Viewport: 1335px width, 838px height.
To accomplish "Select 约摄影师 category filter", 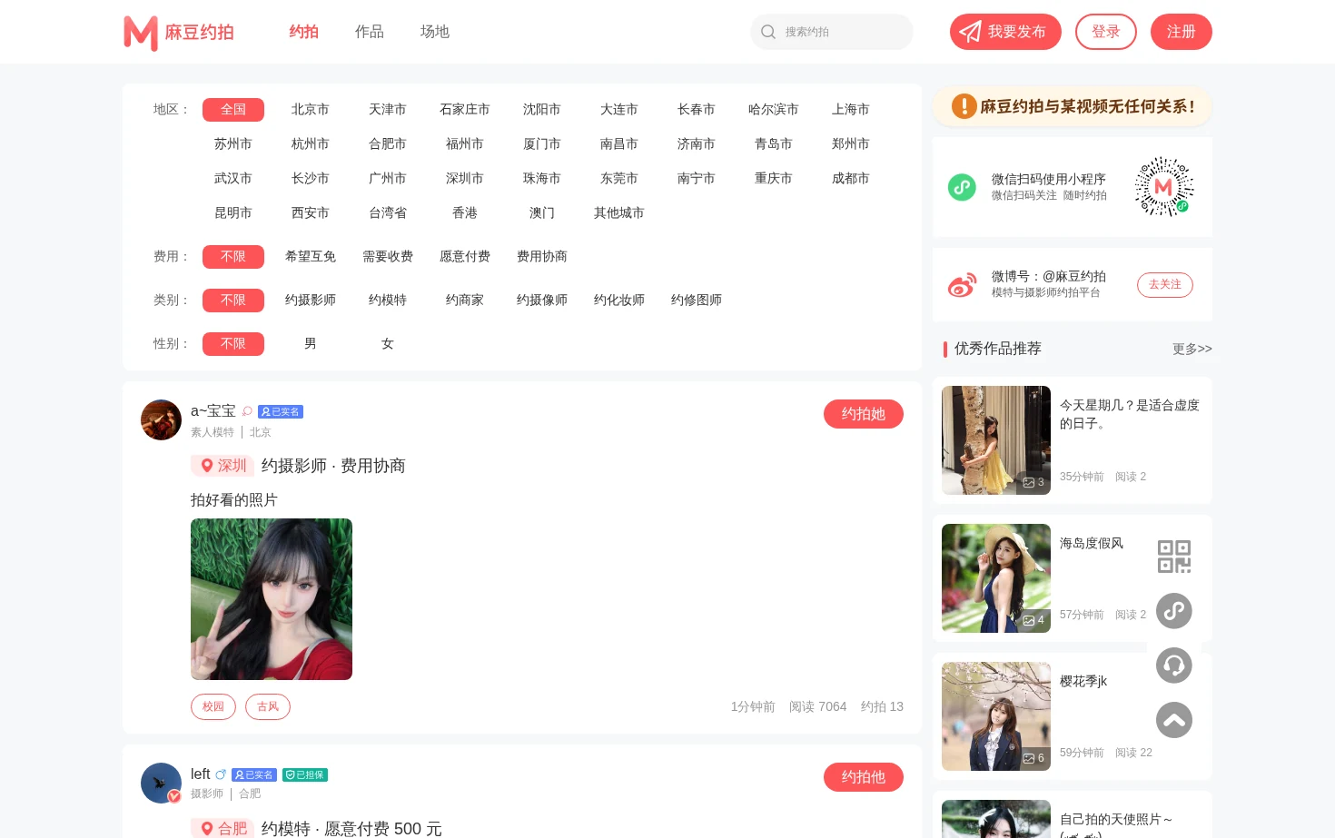I will pyautogui.click(x=311, y=301).
